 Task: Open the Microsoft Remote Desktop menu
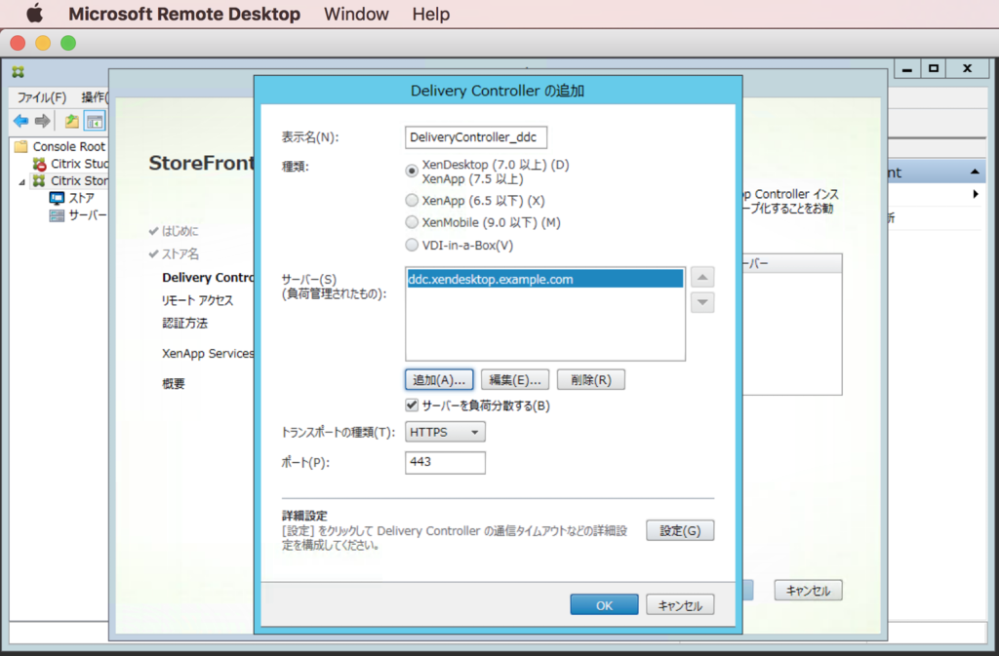[x=184, y=14]
